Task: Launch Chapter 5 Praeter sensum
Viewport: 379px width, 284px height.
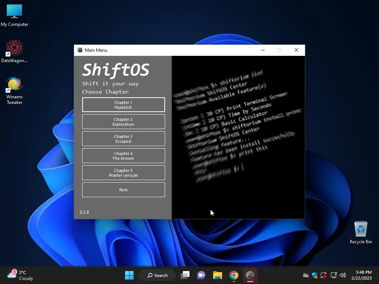Action: point(124,173)
